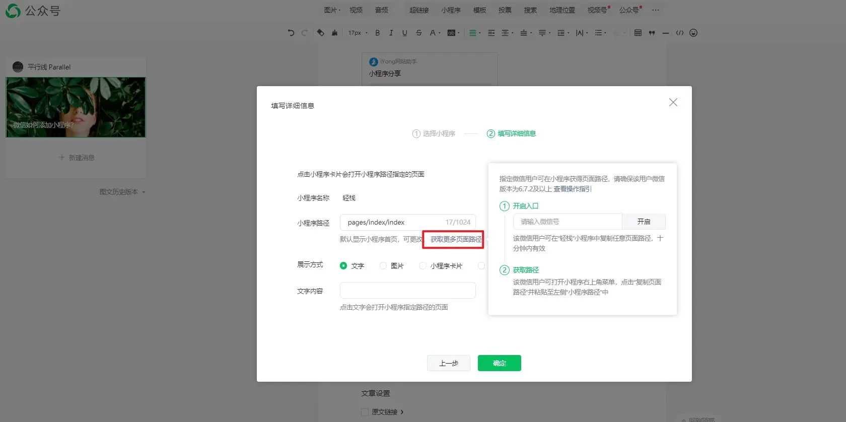Open the 超链接 menu item
The height and width of the screenshot is (422, 846).
[x=419, y=10]
